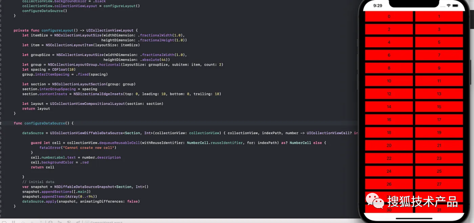Viewport: 474px width, 223px height.
Task: Click 'UICollectionViewCompositionalLayout(section: section)' line
Action: click(x=93, y=104)
